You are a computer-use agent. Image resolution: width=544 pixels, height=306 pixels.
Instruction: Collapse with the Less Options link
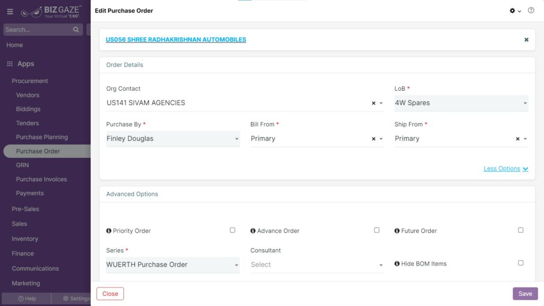coord(506,168)
